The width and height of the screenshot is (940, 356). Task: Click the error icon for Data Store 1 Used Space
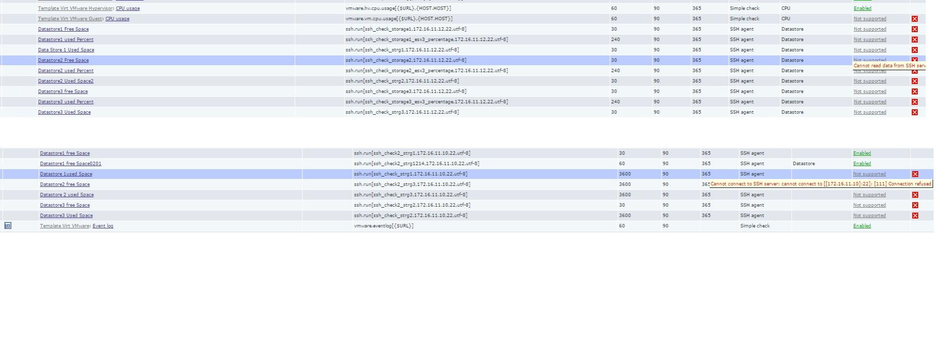point(915,50)
